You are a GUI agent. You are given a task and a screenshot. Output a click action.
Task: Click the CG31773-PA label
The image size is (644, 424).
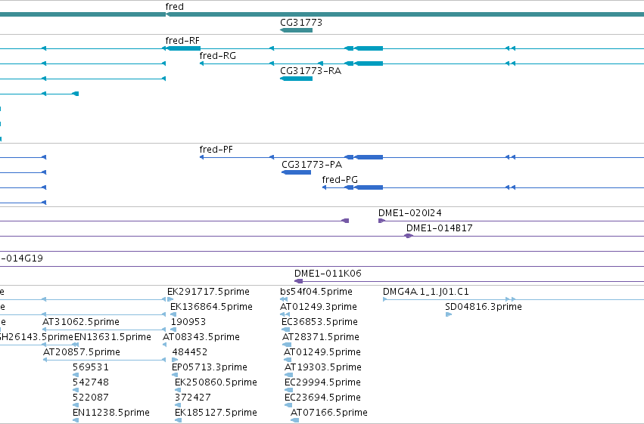tap(312, 165)
